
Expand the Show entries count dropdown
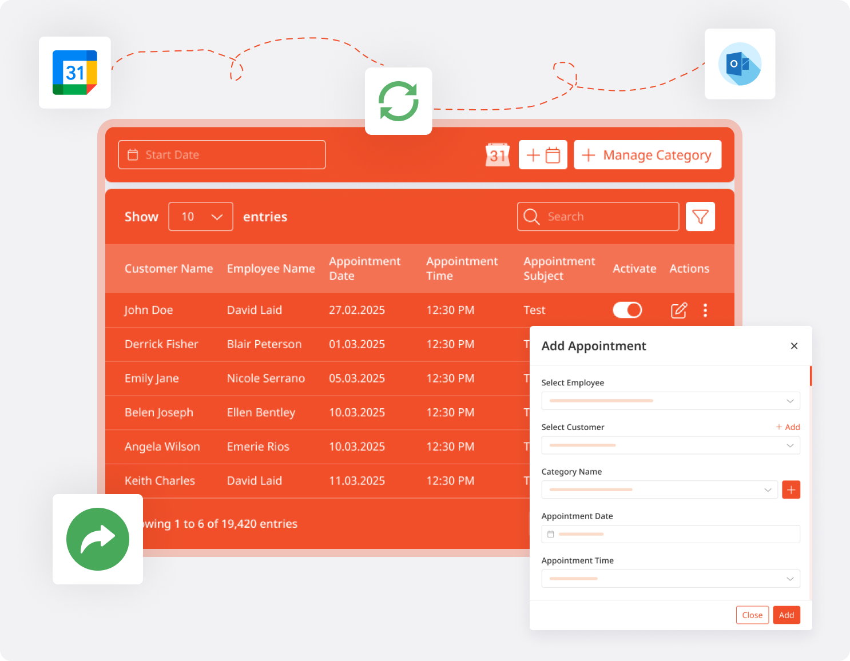click(201, 217)
